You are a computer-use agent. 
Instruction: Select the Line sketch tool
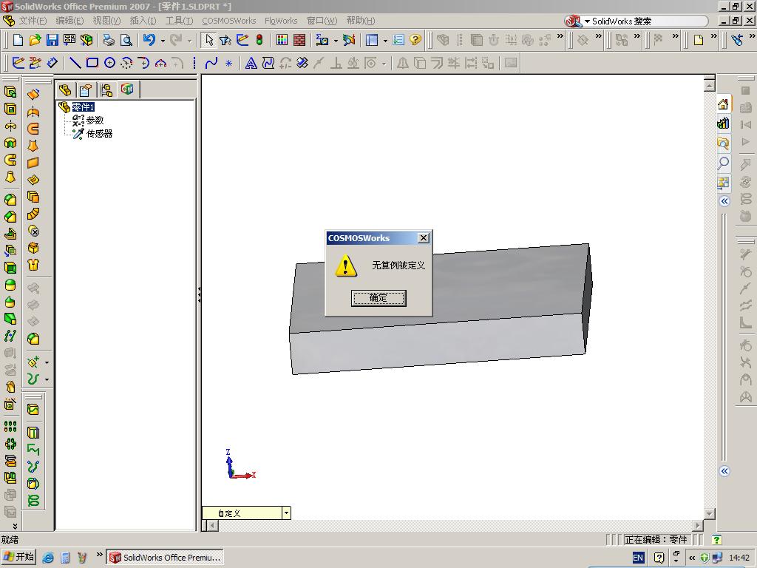click(x=75, y=63)
